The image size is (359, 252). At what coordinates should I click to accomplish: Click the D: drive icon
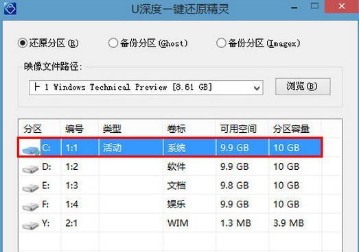pyautogui.click(x=30, y=169)
